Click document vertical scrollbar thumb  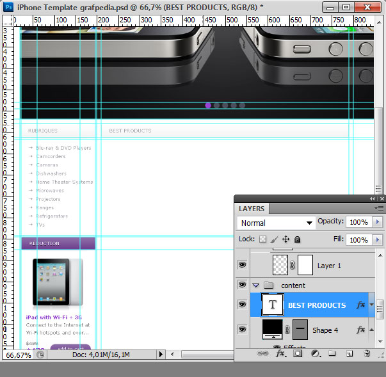coord(378,150)
